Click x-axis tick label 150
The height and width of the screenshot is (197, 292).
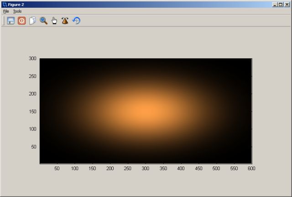(92, 168)
